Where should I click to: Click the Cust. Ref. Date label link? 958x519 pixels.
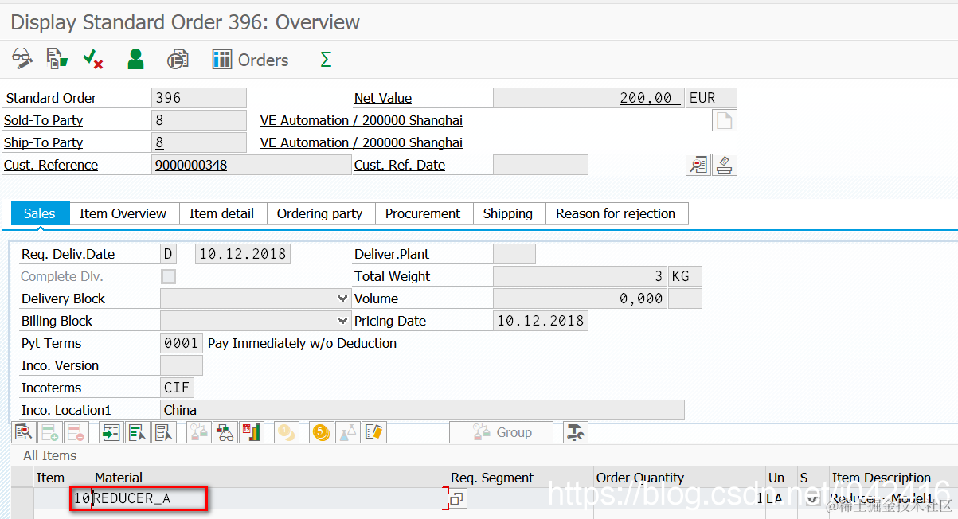pyautogui.click(x=400, y=165)
